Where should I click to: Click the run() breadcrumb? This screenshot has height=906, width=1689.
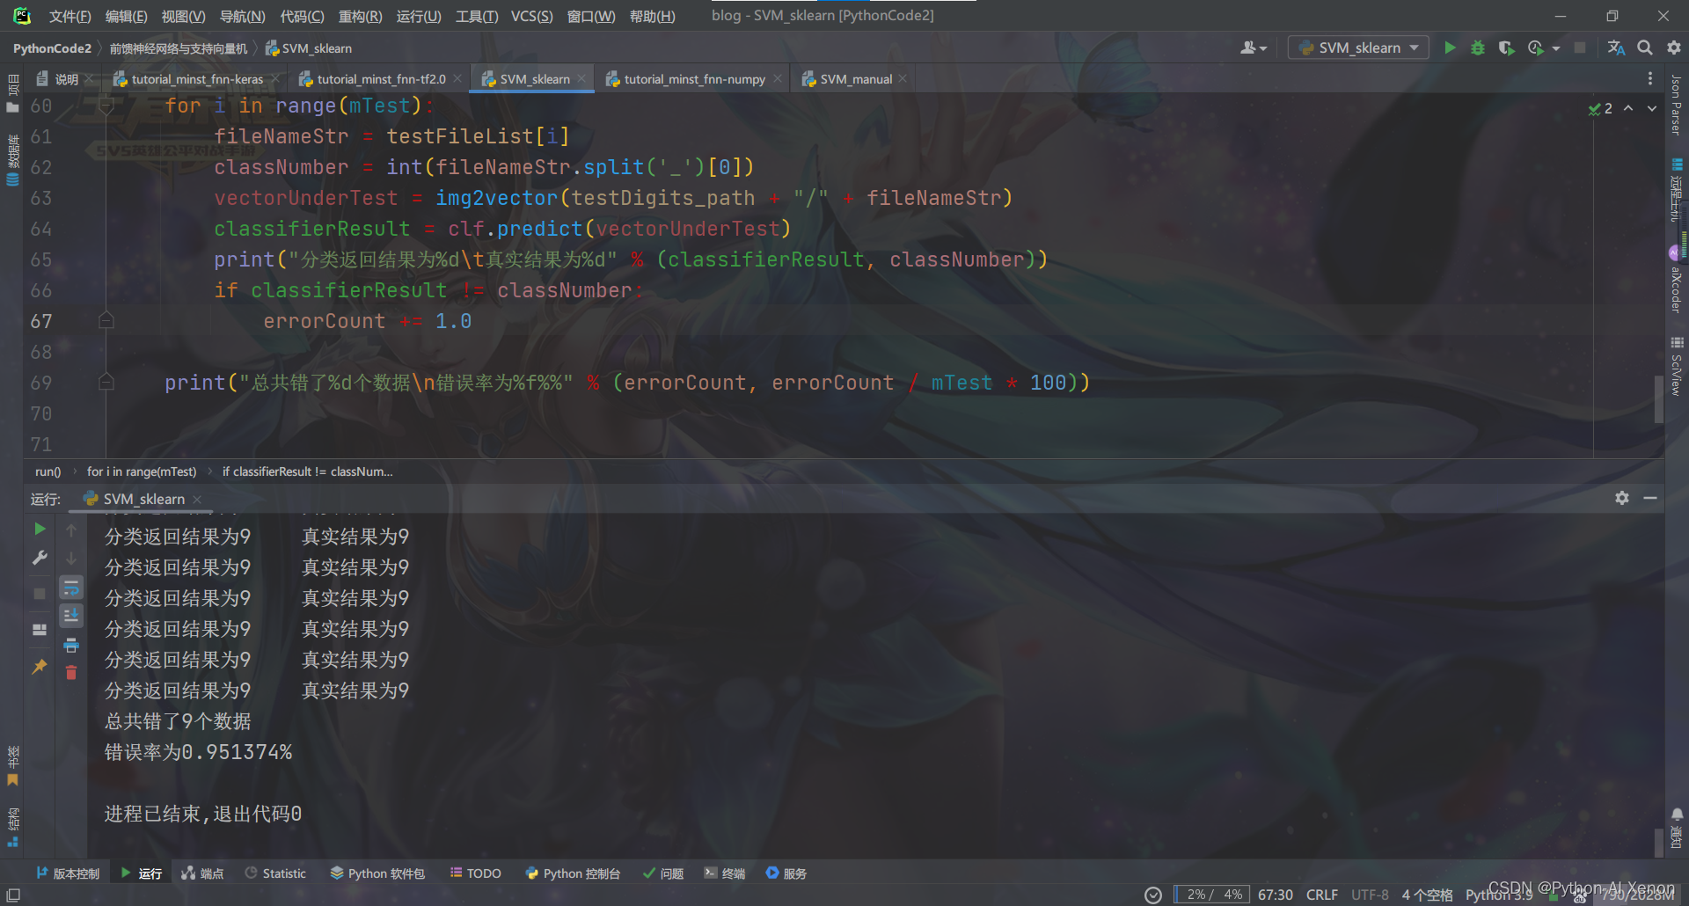(x=48, y=471)
